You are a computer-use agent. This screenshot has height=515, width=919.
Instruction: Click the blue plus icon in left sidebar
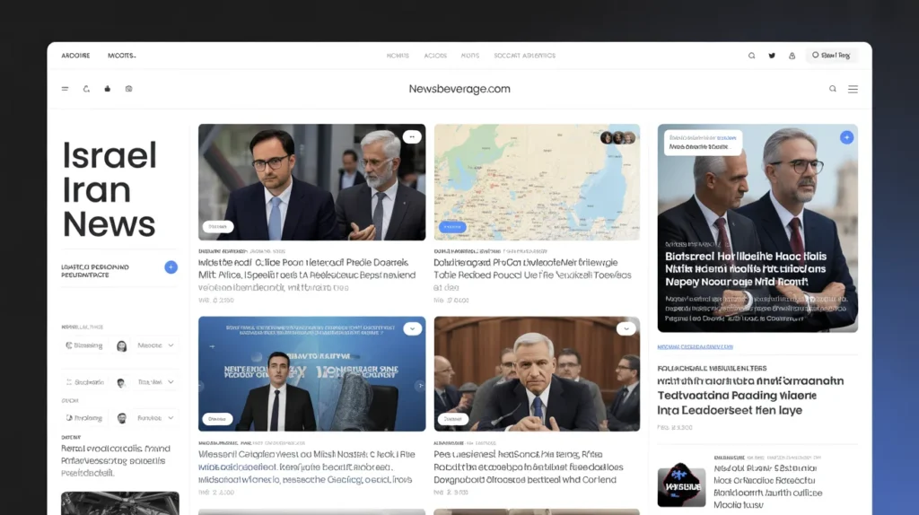(x=171, y=267)
